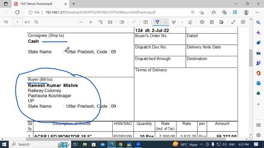The width and height of the screenshot is (264, 148).
Task: Open Collections panel
Action: pyautogui.click(x=224, y=12)
